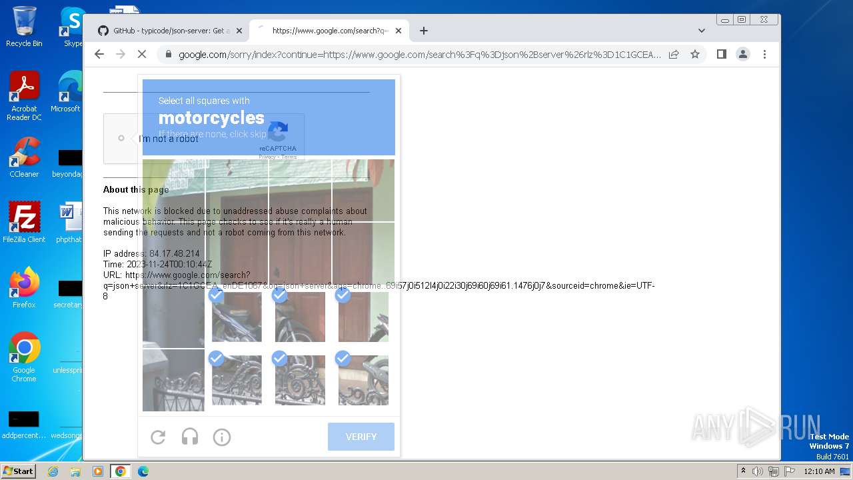Open the network tray icon
The width and height of the screenshot is (853, 480).
point(773,471)
